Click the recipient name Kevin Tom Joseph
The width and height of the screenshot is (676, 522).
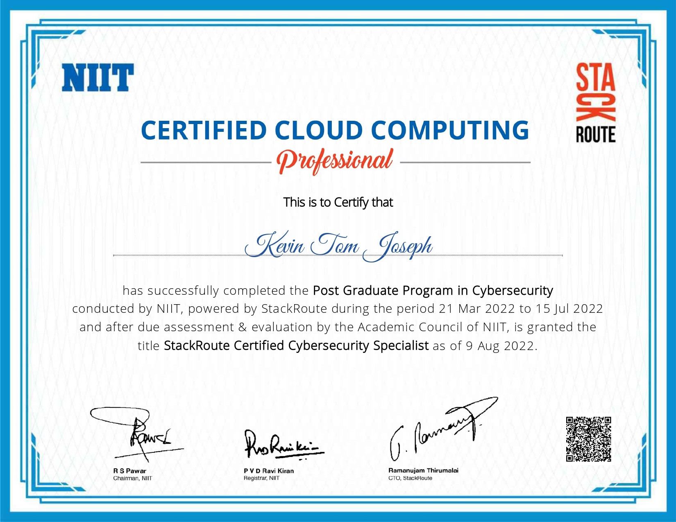(x=338, y=246)
